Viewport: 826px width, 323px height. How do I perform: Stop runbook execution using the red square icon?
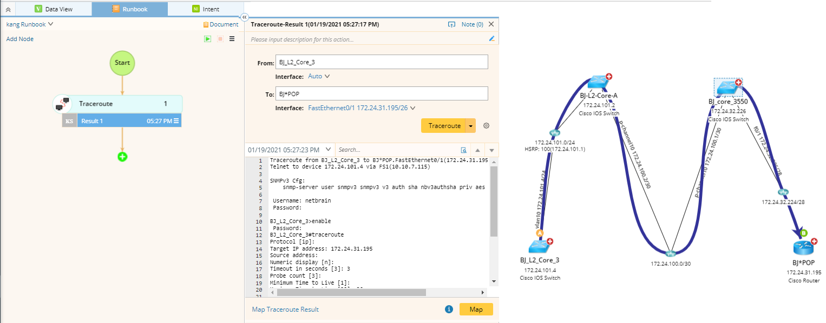click(x=220, y=39)
